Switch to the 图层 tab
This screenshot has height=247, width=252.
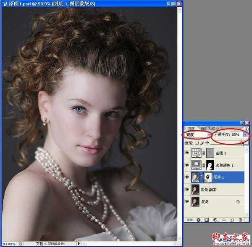191,129
